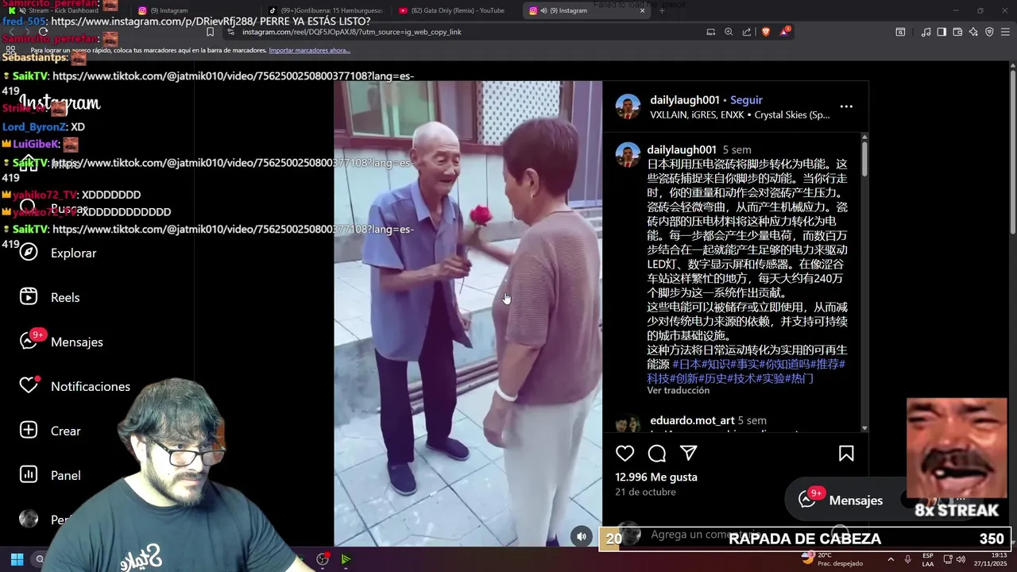This screenshot has width=1017, height=572.
Task: Click the Brave Shields lion icon
Action: [x=766, y=32]
